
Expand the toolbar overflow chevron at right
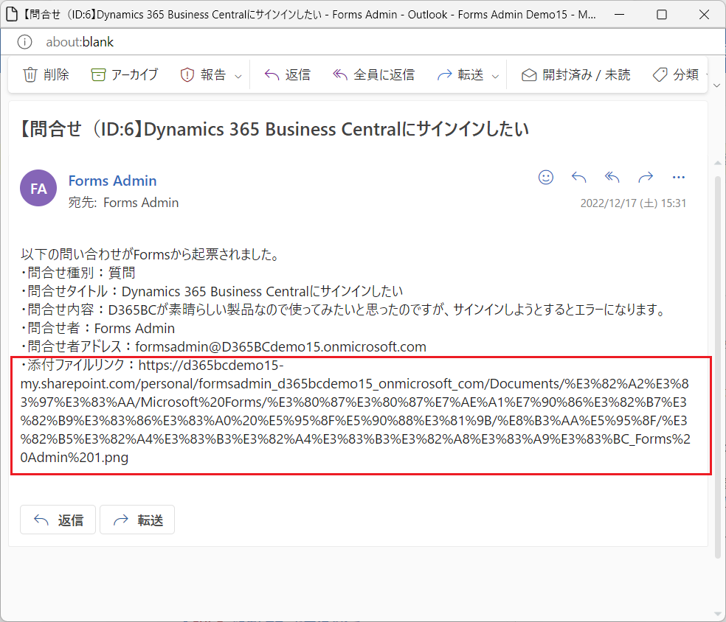point(716,85)
